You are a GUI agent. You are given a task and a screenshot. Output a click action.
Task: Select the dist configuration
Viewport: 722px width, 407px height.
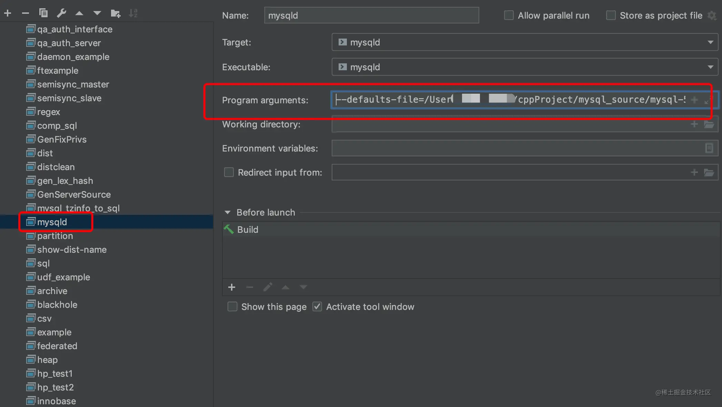pos(45,153)
